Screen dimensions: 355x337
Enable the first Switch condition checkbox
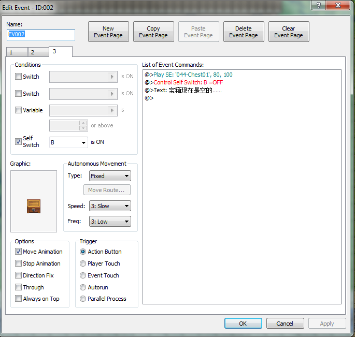pos(18,76)
